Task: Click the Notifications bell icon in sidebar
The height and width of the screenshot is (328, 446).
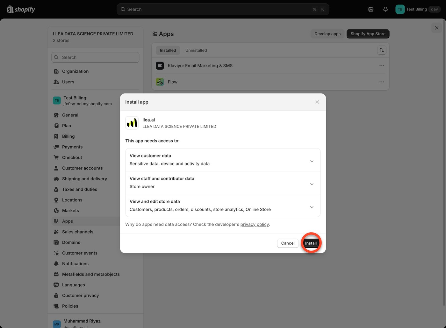Action: [x=56, y=264]
